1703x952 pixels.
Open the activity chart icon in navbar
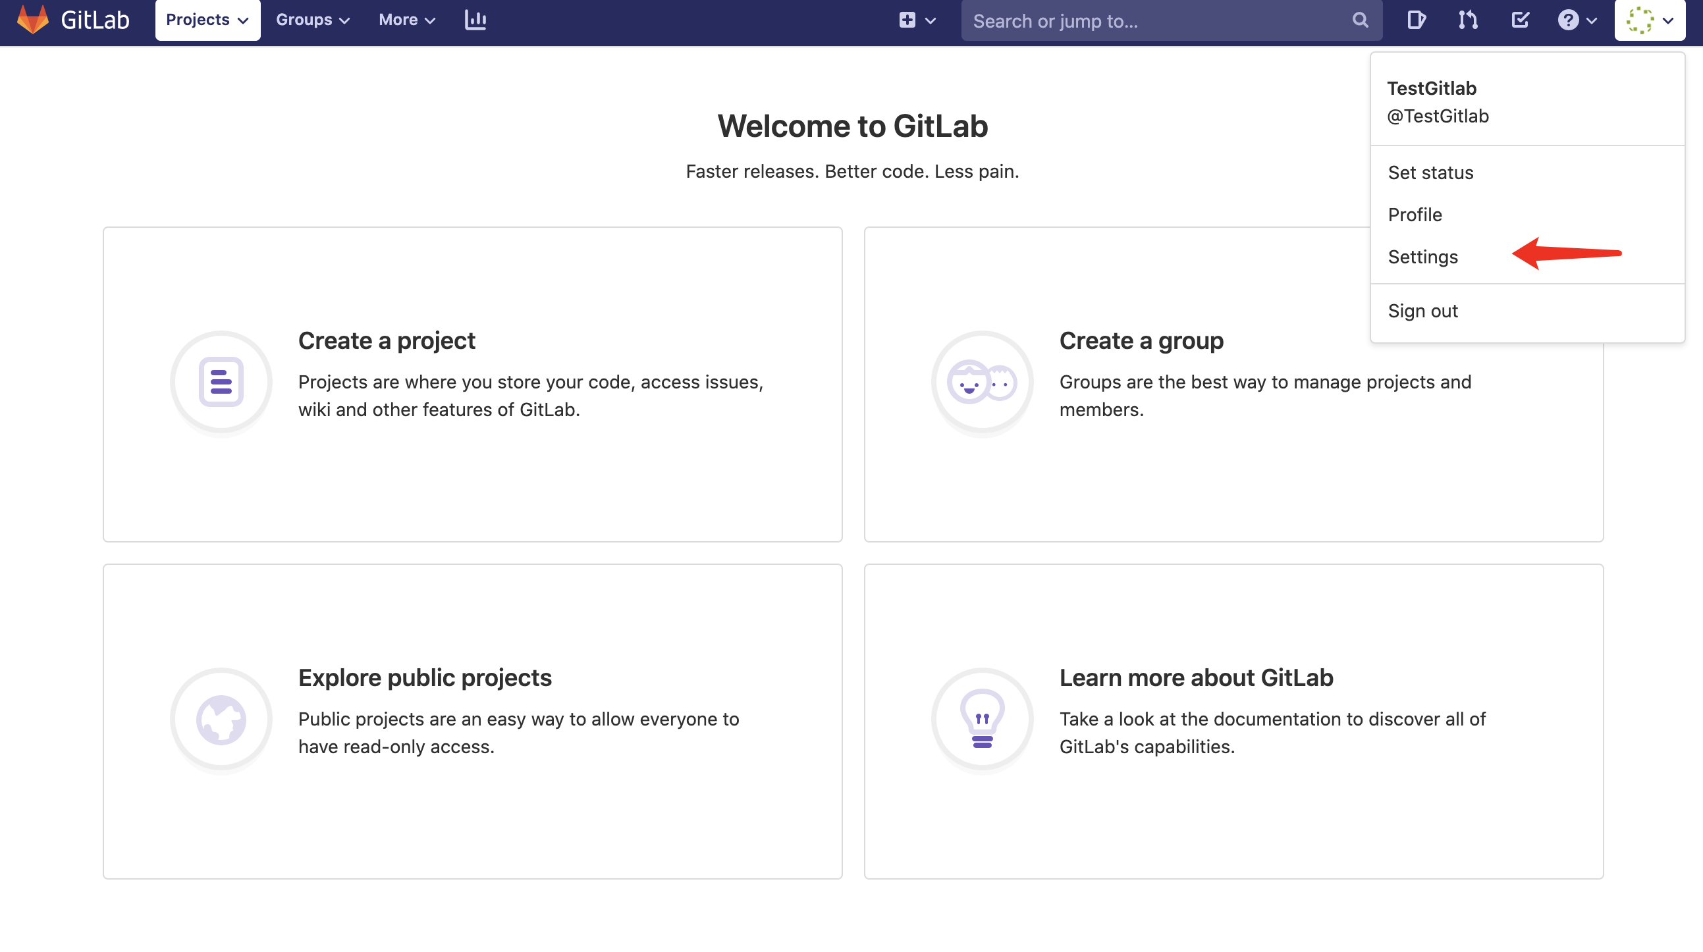(x=475, y=20)
